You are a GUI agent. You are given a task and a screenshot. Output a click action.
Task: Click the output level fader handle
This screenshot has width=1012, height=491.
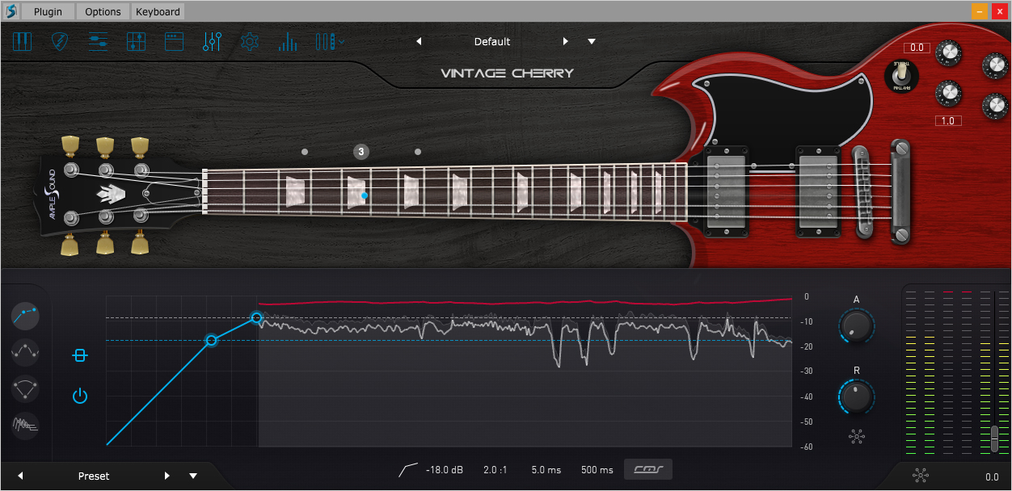click(x=994, y=439)
